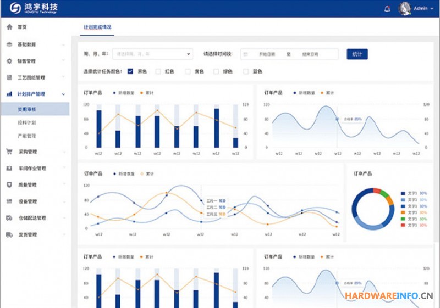Click the 销售管理 gear icon
This screenshot has width=440, height=308.
(9, 61)
